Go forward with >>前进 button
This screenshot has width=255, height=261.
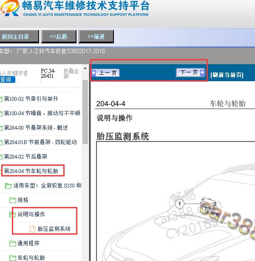96,37
